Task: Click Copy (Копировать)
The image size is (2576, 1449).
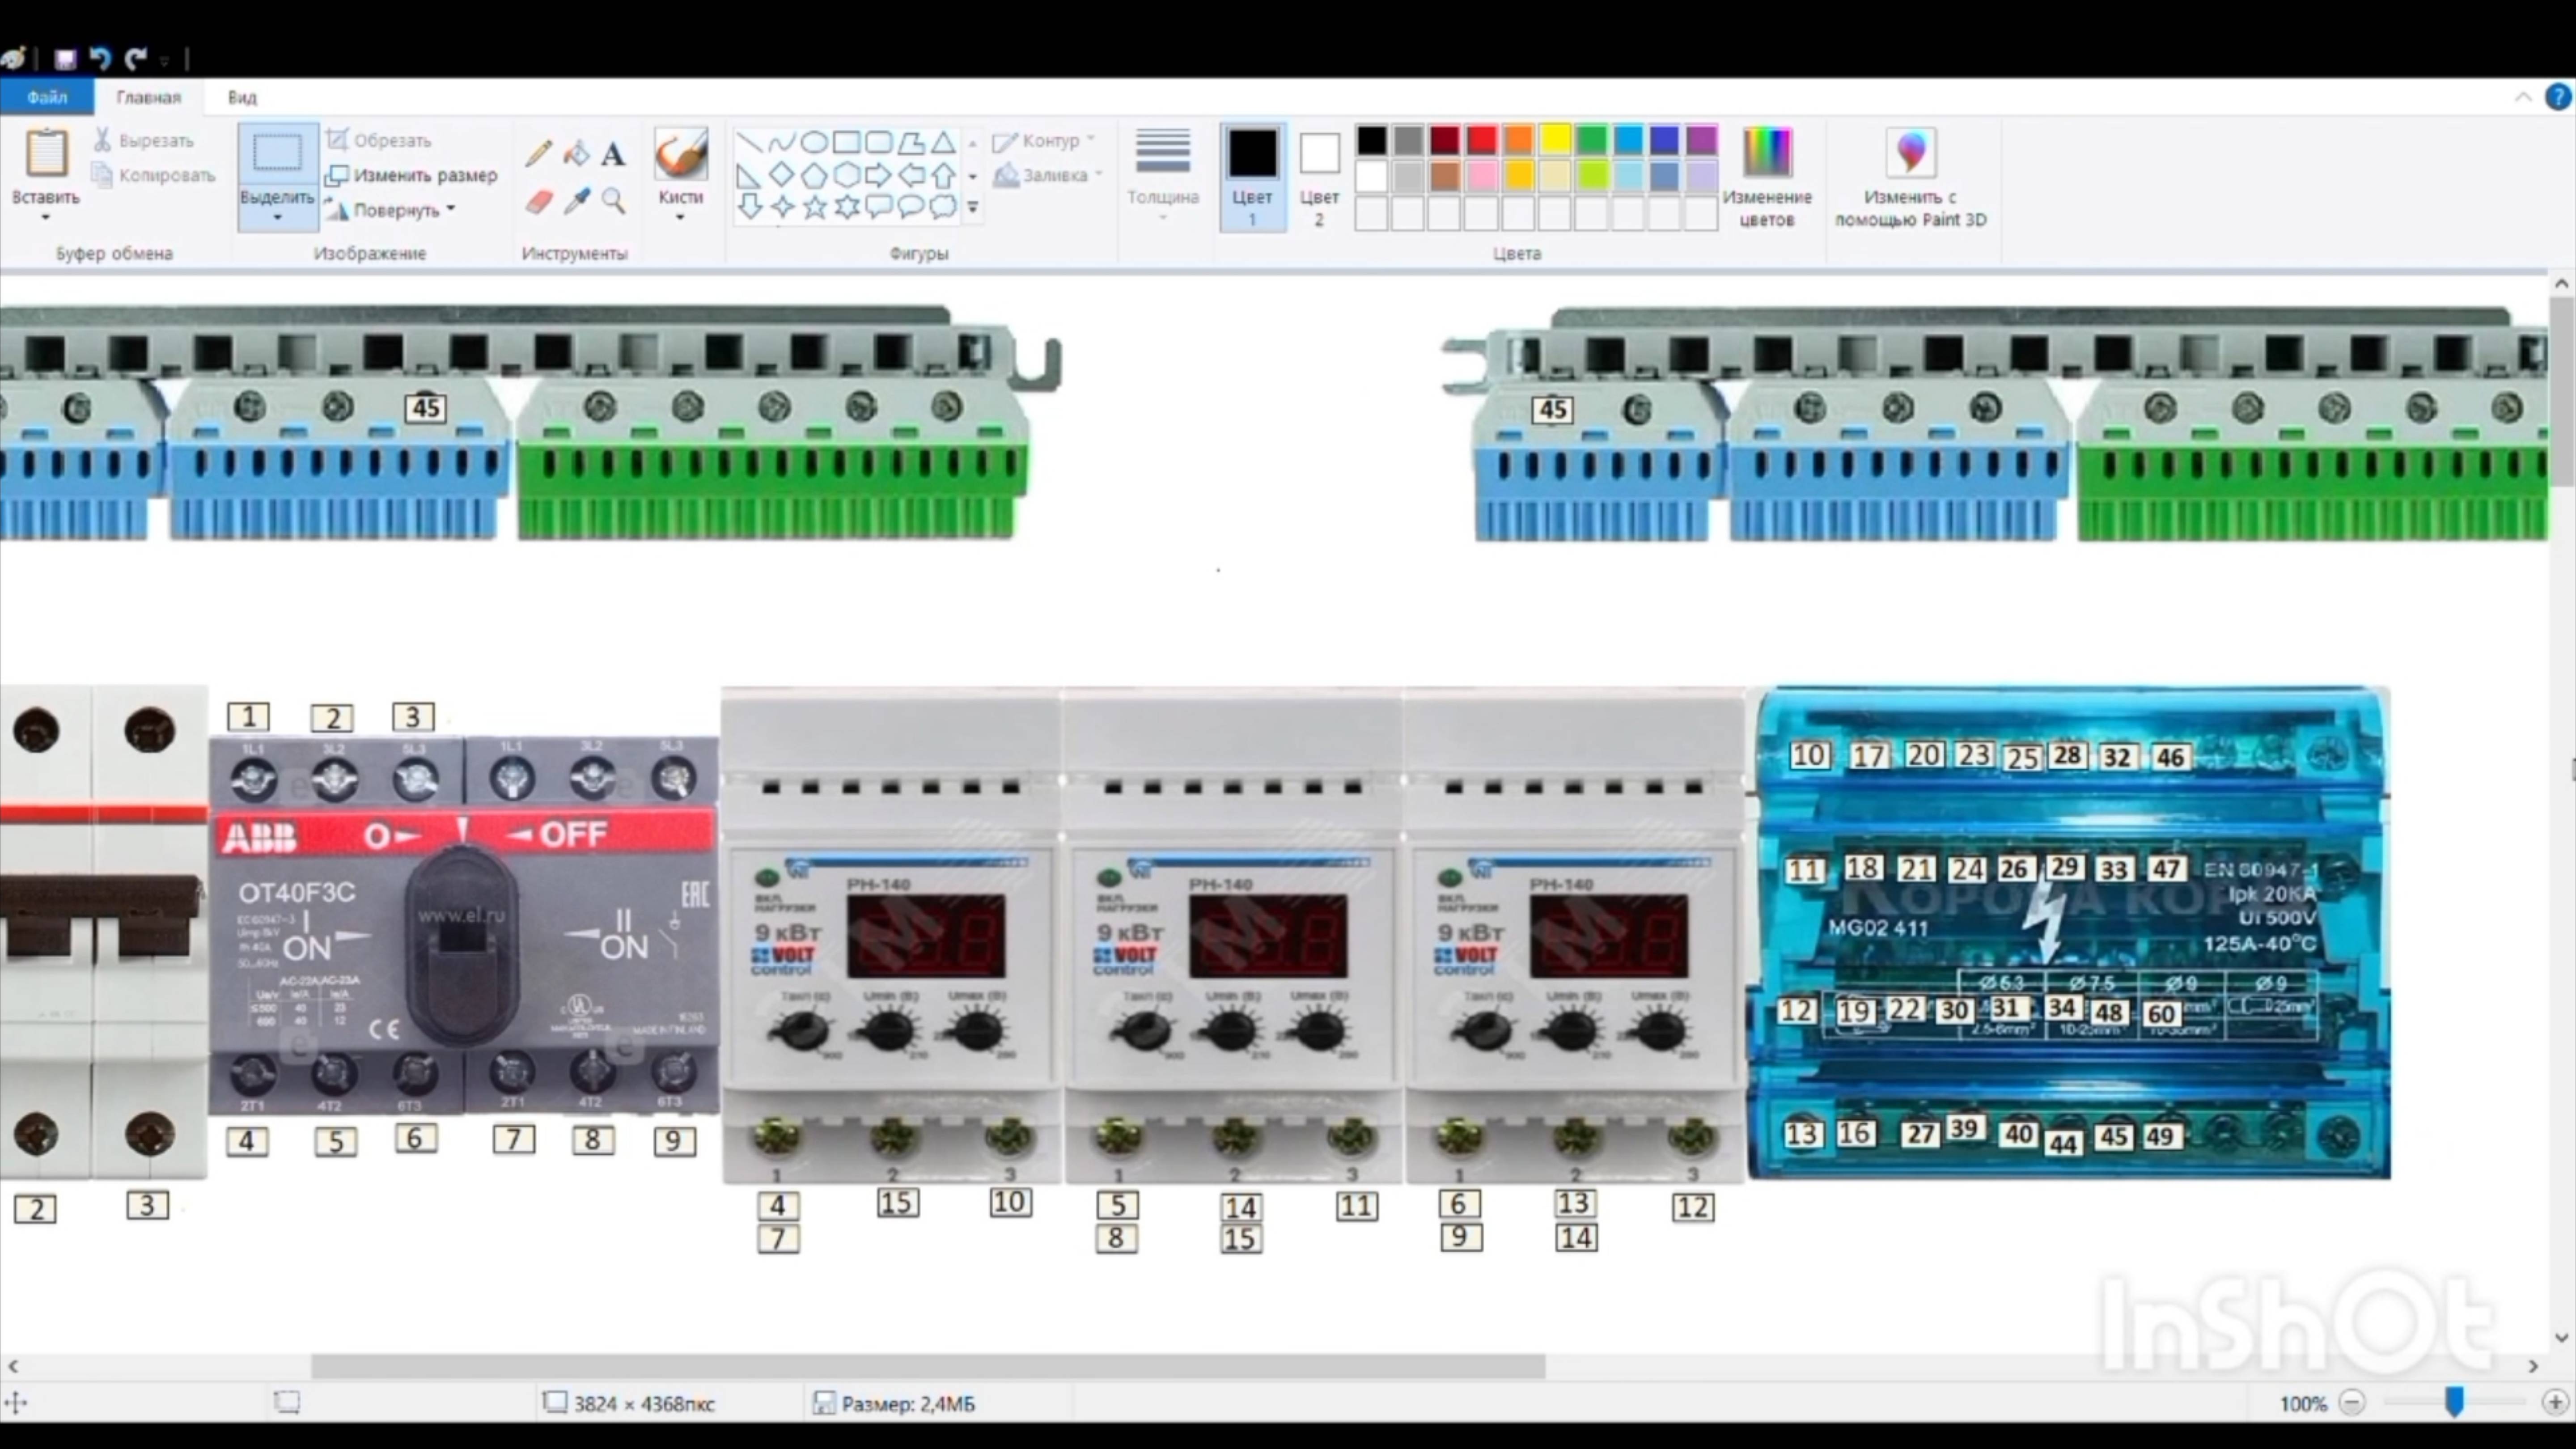Action: pyautogui.click(x=153, y=175)
